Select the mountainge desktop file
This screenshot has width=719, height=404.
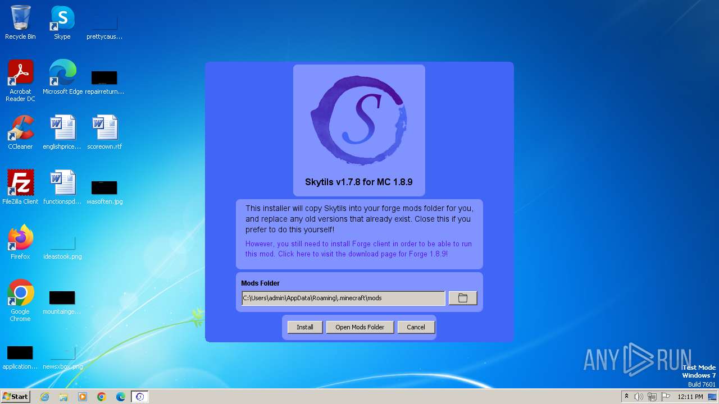(62, 302)
